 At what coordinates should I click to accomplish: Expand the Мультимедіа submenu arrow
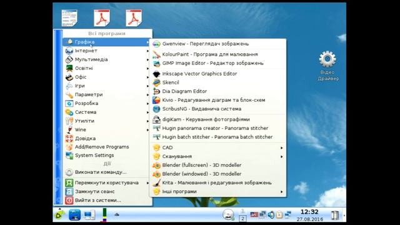147,60
